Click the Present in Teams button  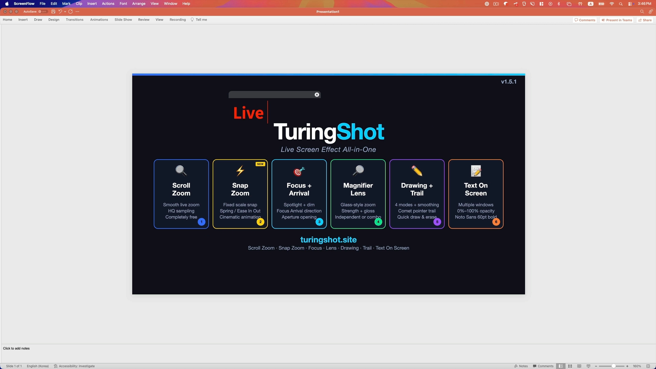tap(617, 20)
